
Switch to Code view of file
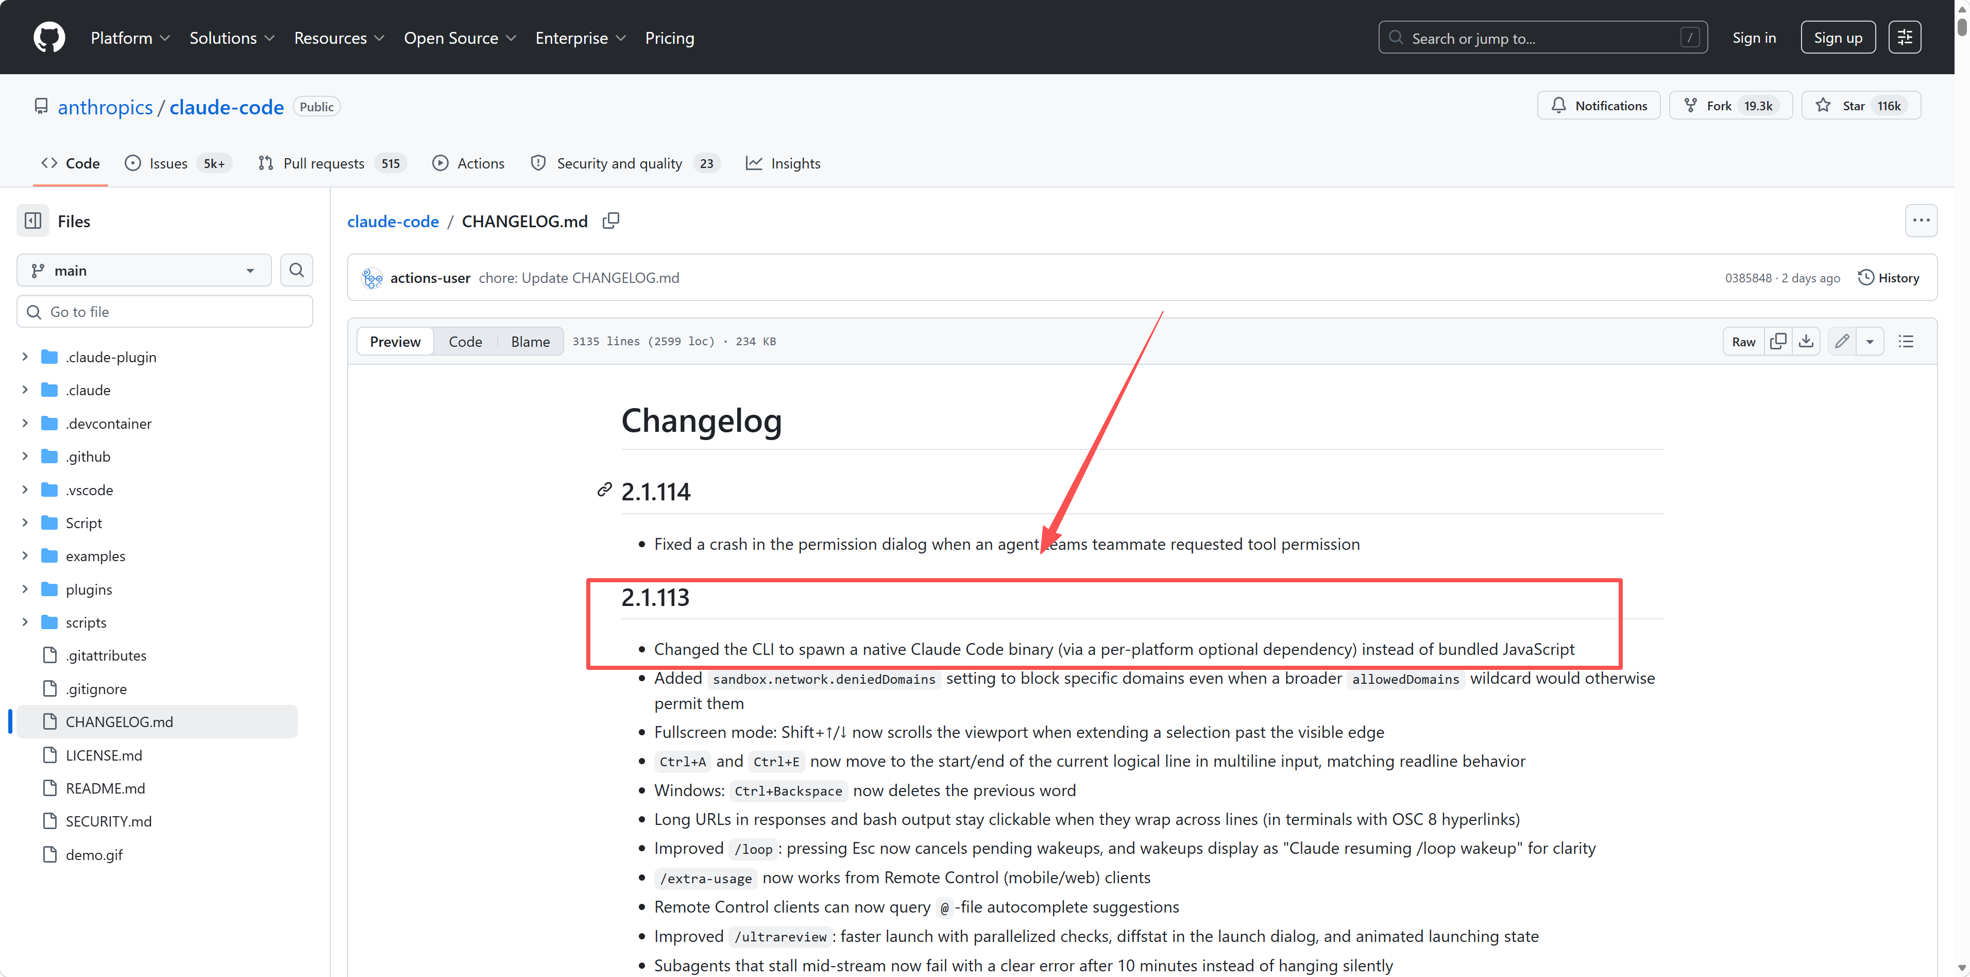[x=465, y=341]
